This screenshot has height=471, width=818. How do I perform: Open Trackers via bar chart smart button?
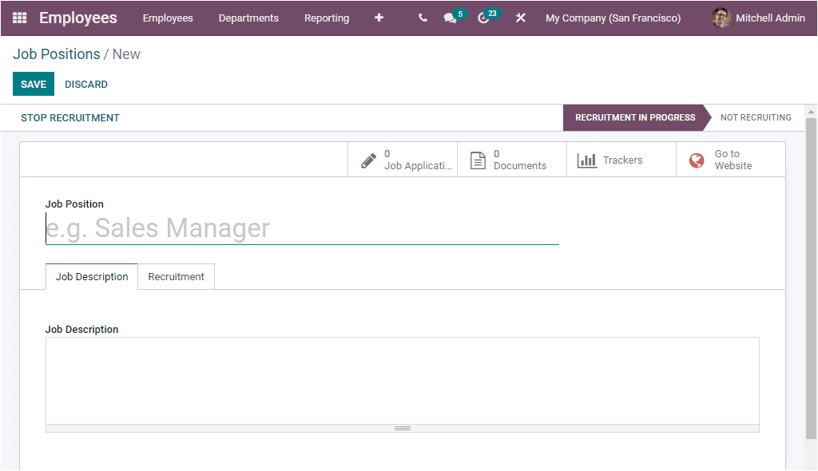click(621, 160)
